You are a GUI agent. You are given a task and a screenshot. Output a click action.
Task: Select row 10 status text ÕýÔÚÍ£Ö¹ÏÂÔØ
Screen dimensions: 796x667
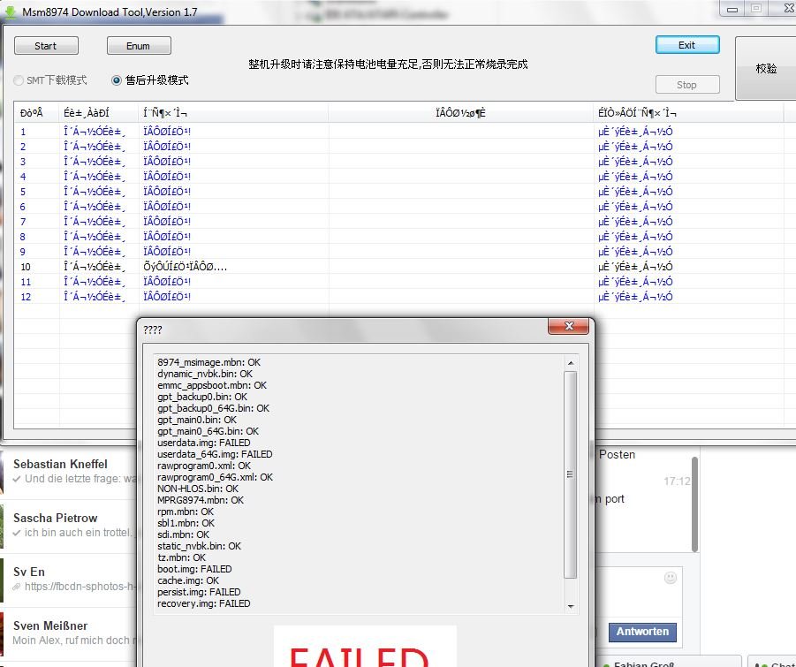point(186,267)
